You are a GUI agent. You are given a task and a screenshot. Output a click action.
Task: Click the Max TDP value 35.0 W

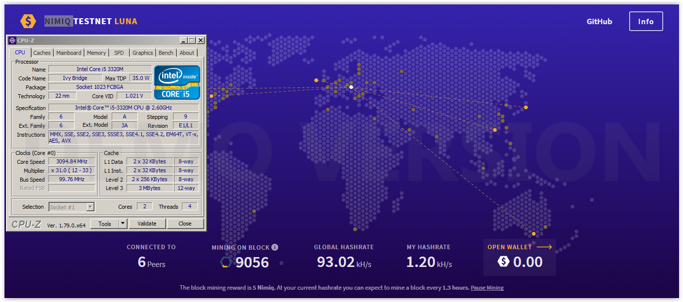[141, 78]
